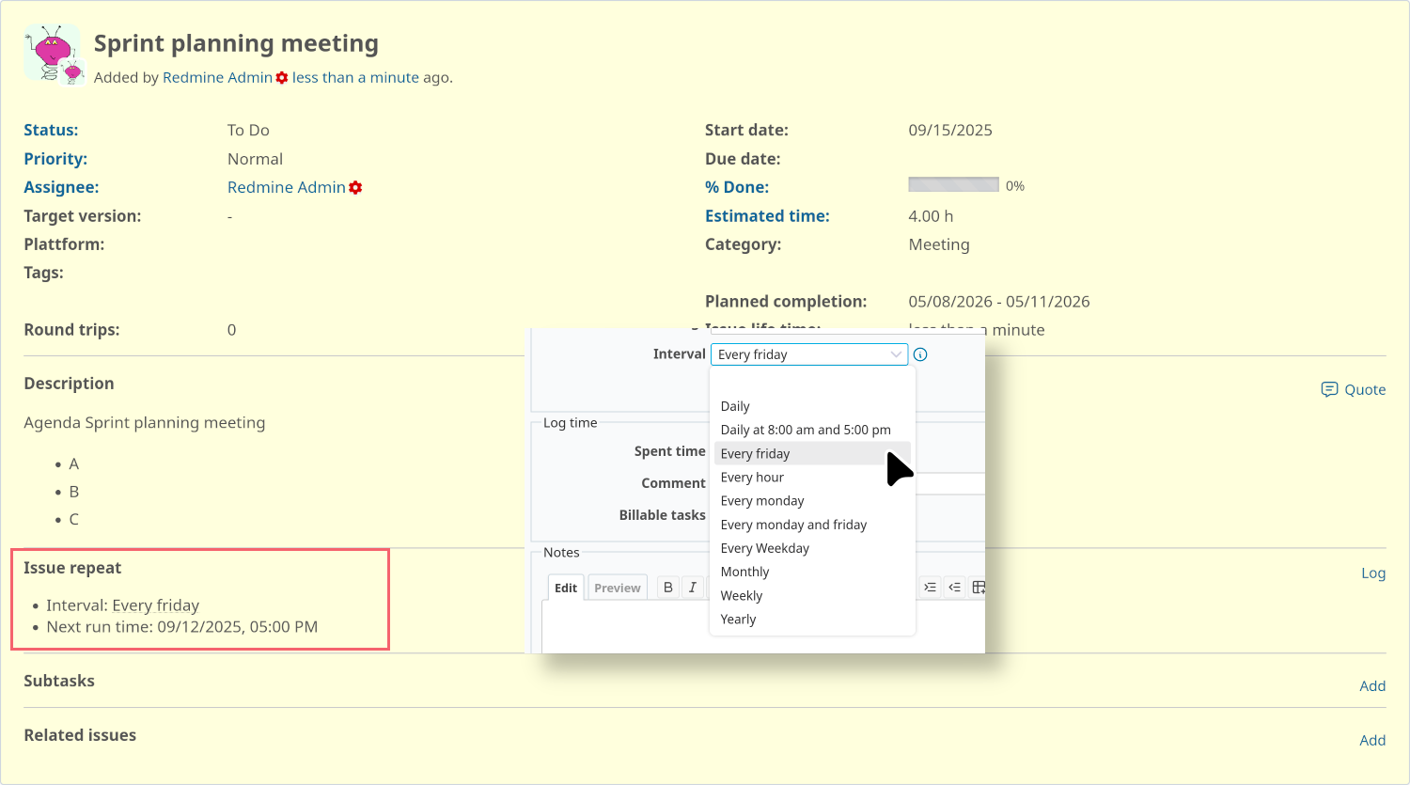The height and width of the screenshot is (785, 1410).
Task: Click the Priority field label
Action: pos(55,159)
